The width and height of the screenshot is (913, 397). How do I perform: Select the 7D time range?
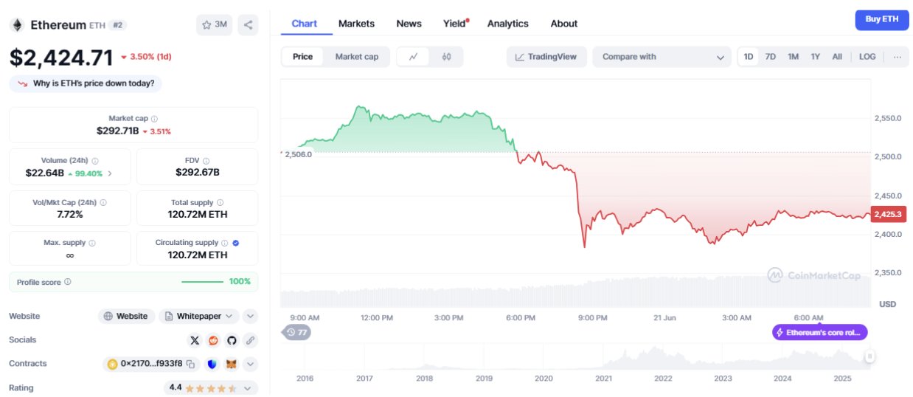pos(770,57)
